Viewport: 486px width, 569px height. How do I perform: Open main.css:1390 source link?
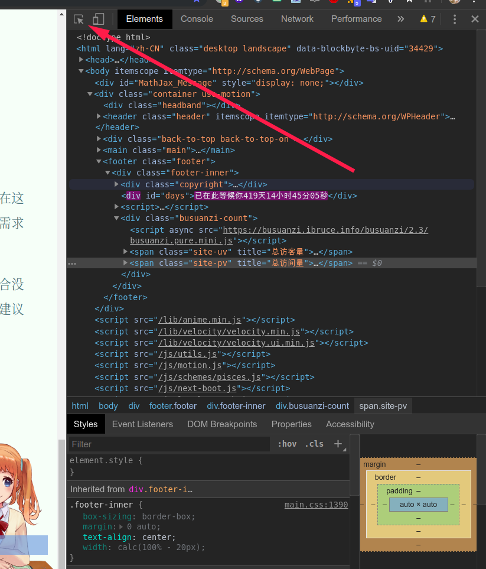coord(316,505)
